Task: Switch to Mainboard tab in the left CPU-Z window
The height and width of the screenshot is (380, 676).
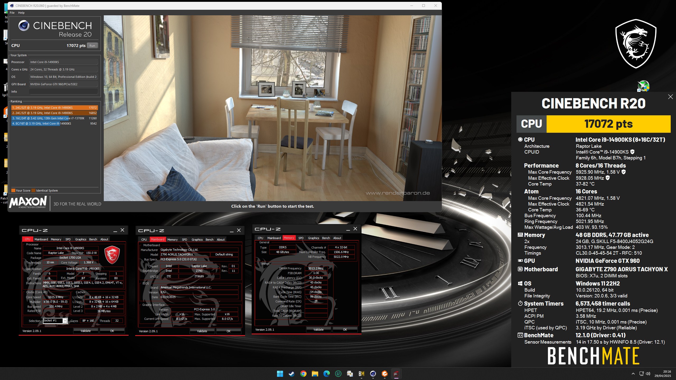Action: (x=41, y=239)
